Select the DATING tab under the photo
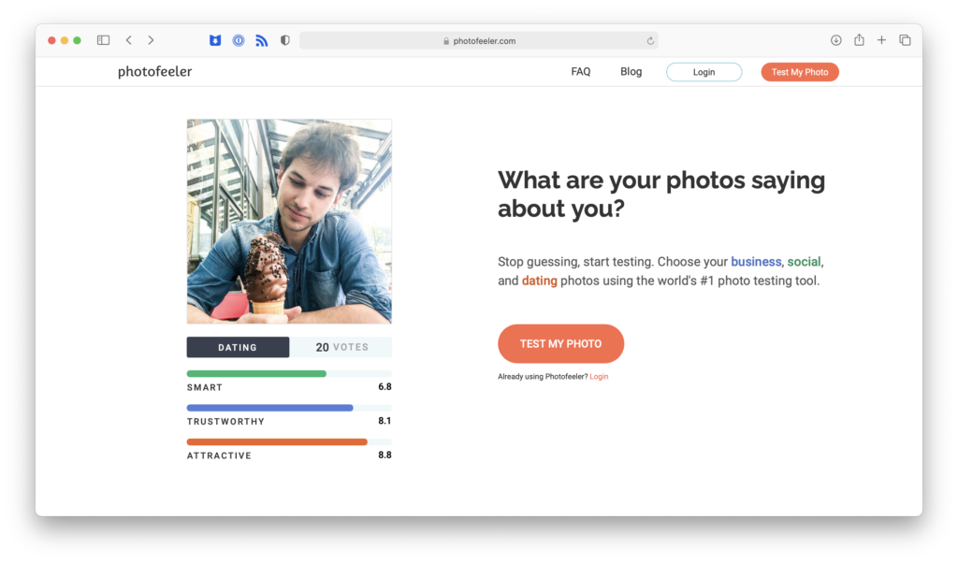 [x=238, y=347]
